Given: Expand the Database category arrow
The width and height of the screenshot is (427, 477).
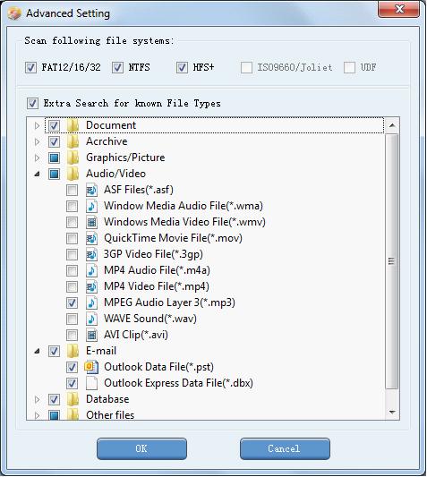Looking at the screenshot, I should pos(37,399).
